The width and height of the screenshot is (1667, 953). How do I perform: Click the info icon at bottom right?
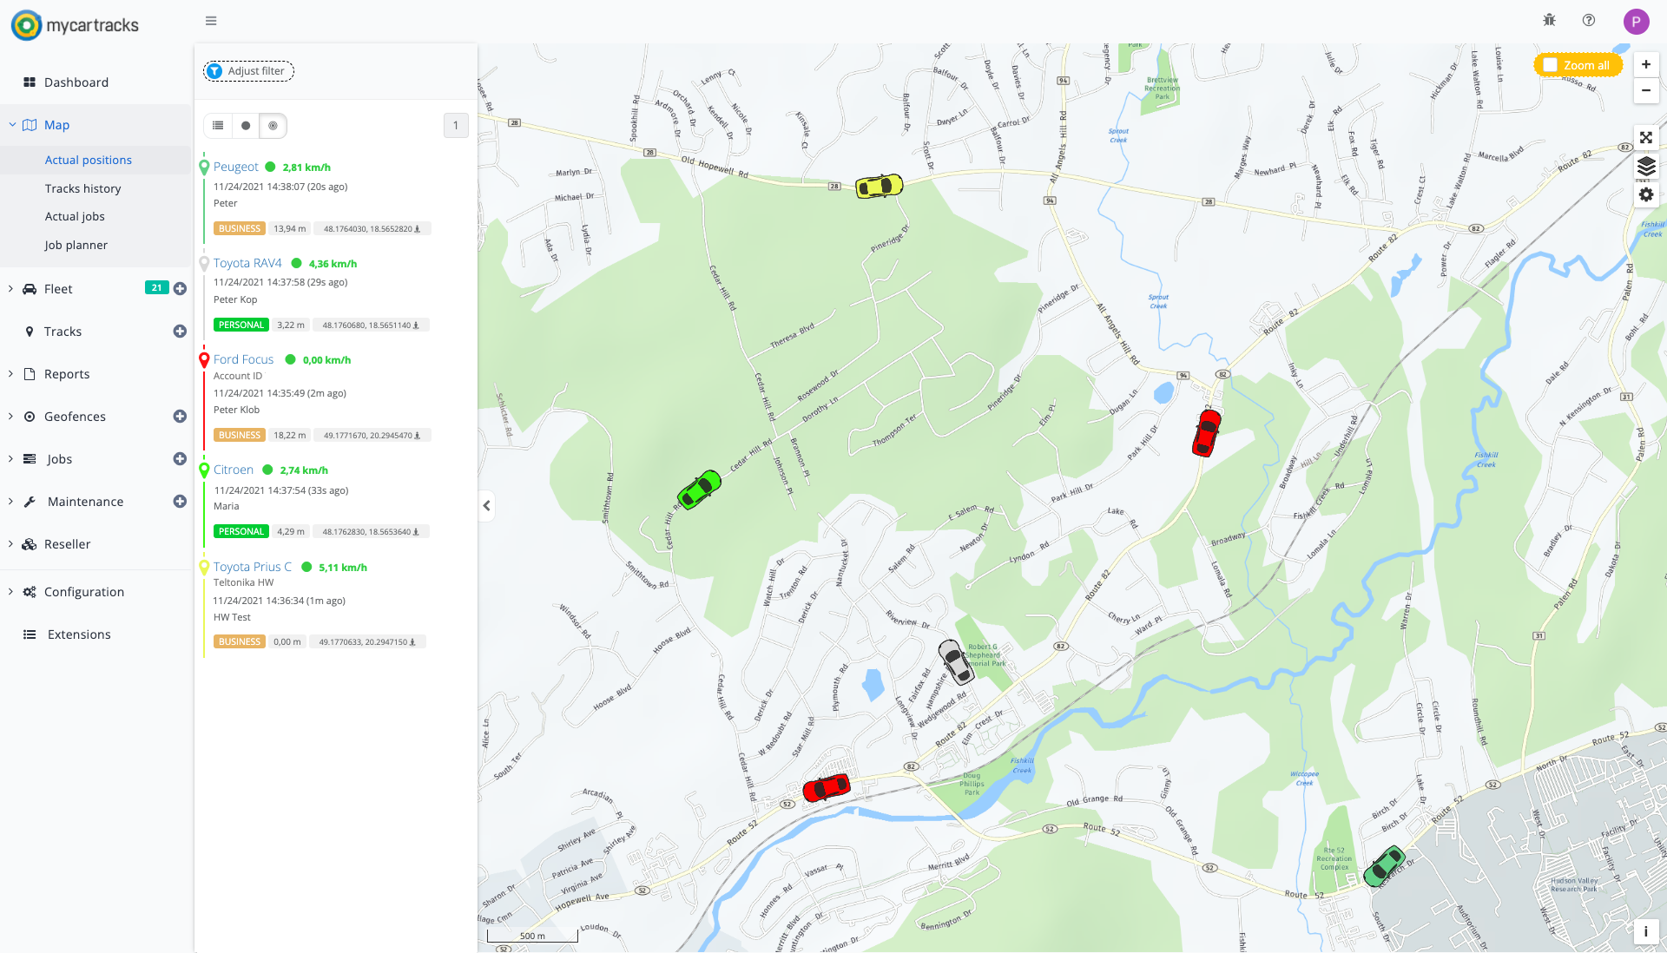(x=1645, y=931)
